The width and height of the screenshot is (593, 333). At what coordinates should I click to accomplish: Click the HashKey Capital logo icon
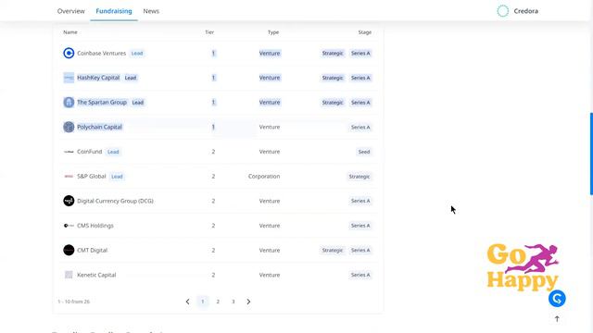(x=69, y=78)
